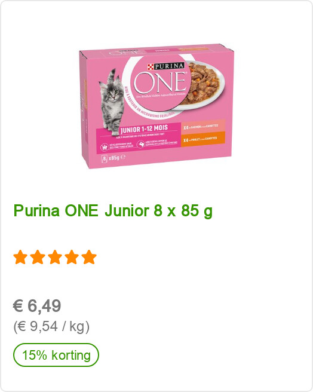Select the fourth rating star
This screenshot has width=313, height=392.
click(x=72, y=257)
